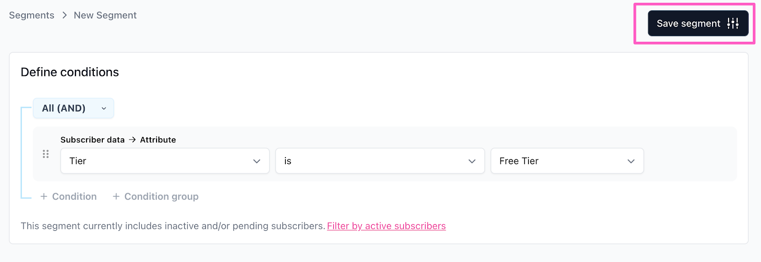Image resolution: width=761 pixels, height=262 pixels.
Task: Open the Free Tier value dropdown
Action: 567,161
